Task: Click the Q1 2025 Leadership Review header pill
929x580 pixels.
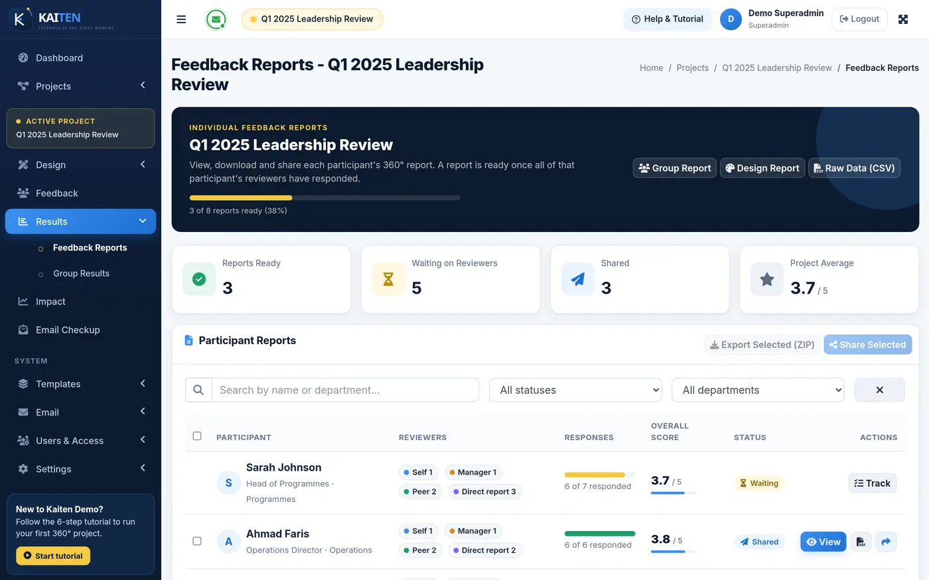Action: (x=312, y=19)
